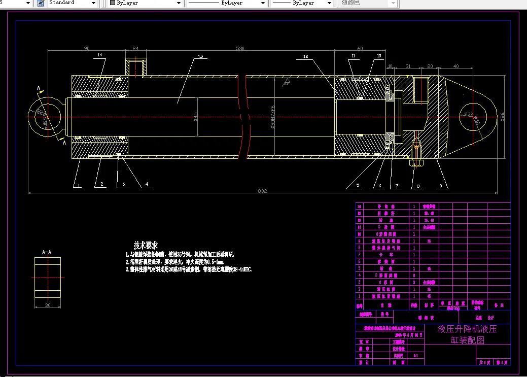Select part balloon number 3

[124, 184]
